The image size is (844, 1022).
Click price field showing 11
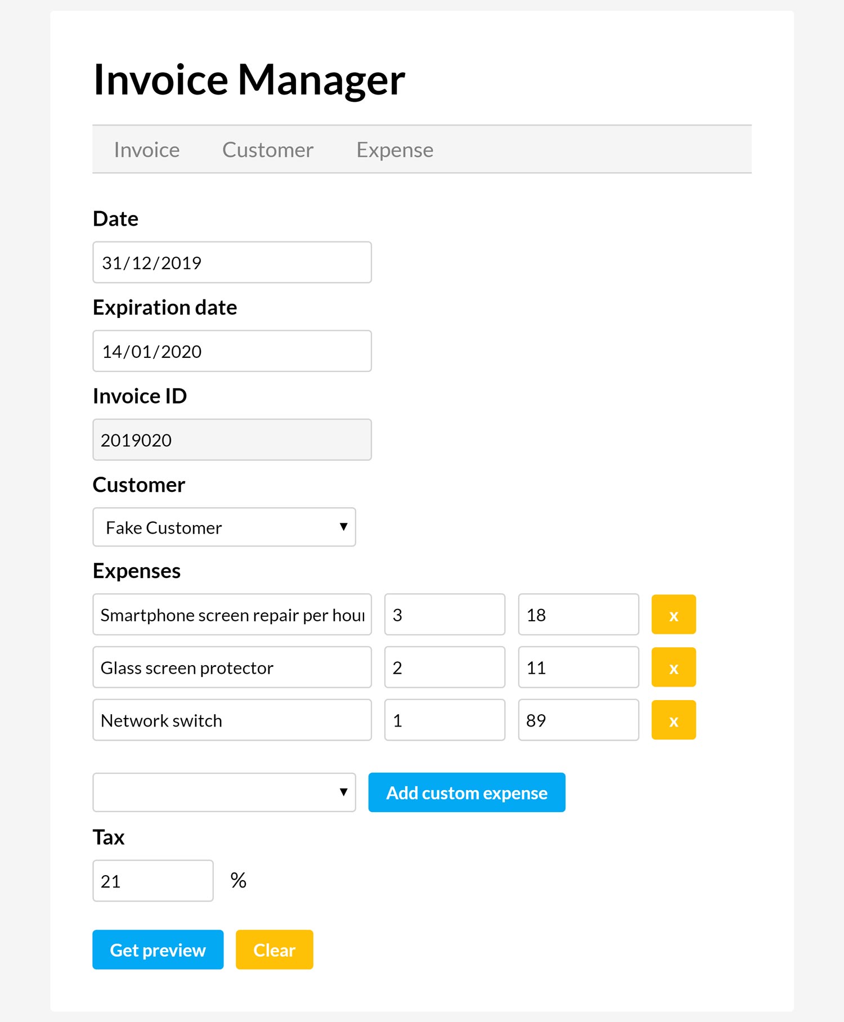578,667
